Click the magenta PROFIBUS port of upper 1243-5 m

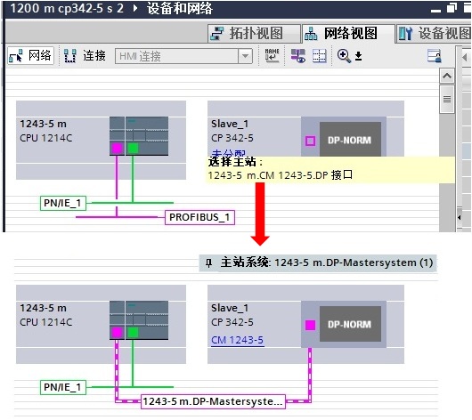click(x=117, y=148)
